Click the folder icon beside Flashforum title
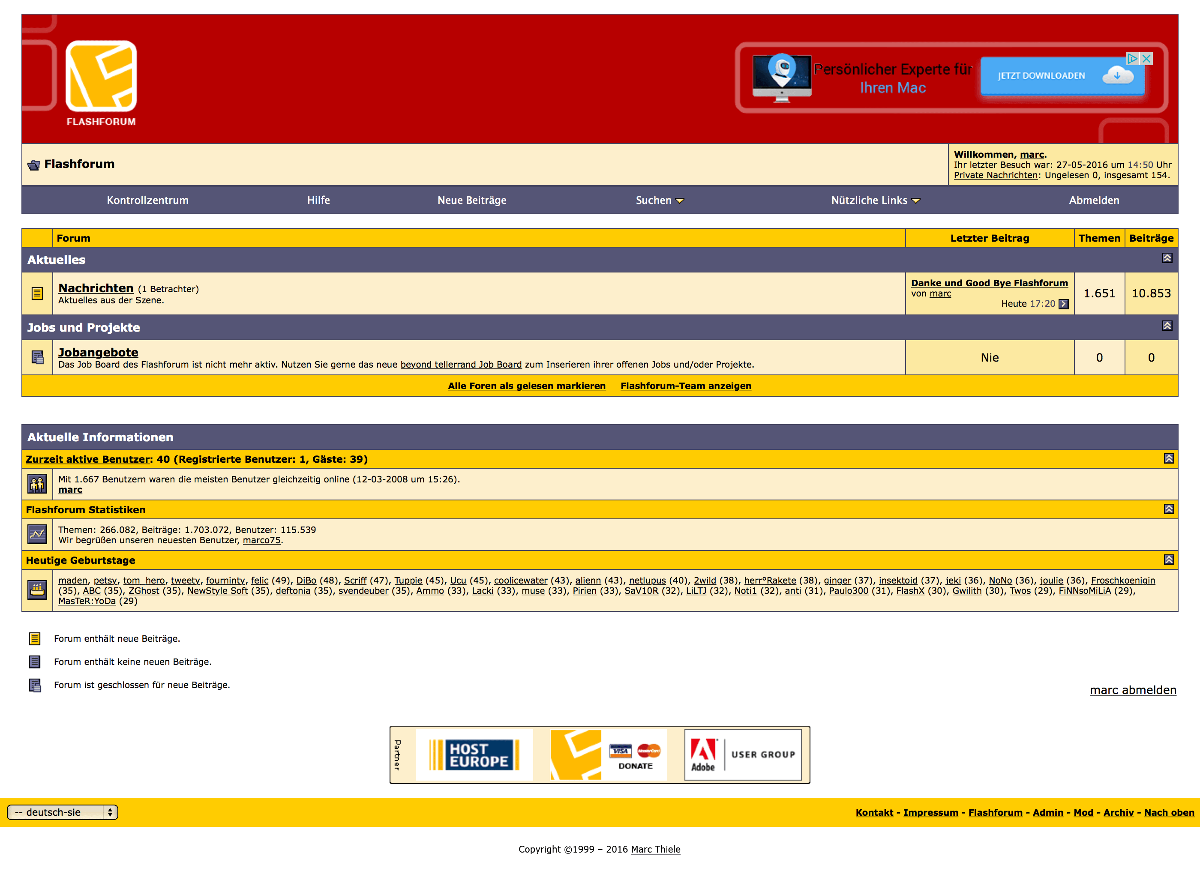Image resolution: width=1200 pixels, height=871 pixels. pos(34,165)
